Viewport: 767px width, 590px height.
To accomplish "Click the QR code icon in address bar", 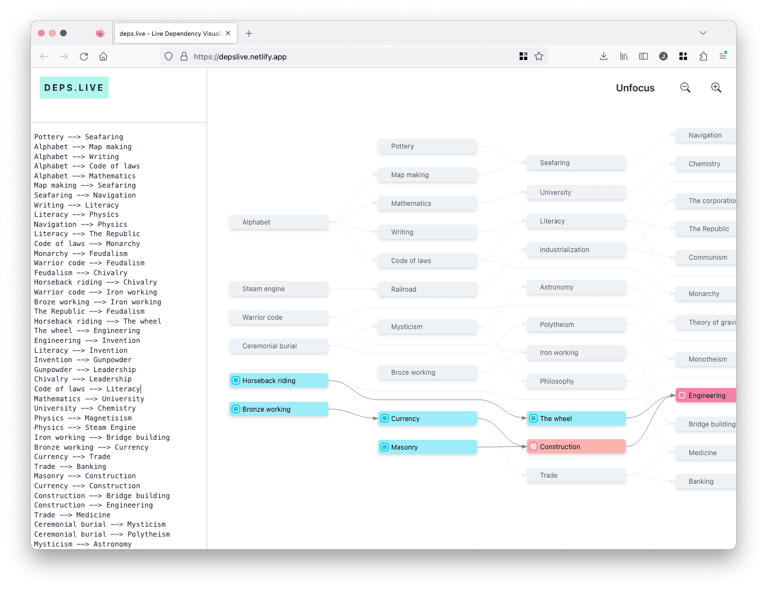I will [x=523, y=56].
